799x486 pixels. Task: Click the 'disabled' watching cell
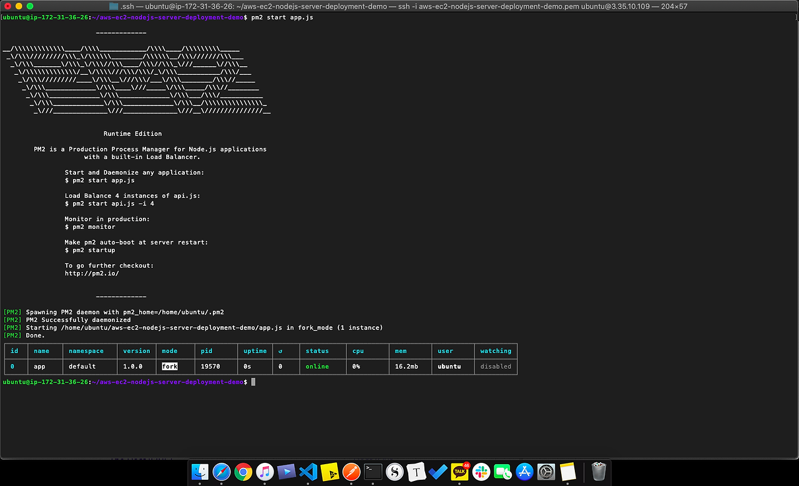[x=496, y=366]
